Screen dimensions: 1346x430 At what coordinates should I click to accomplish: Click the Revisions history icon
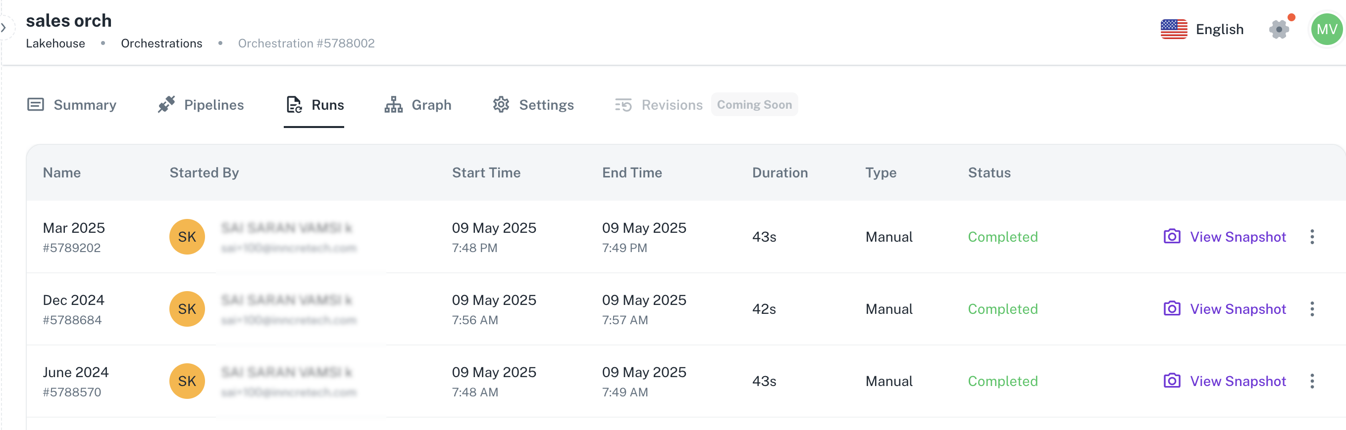click(x=623, y=105)
